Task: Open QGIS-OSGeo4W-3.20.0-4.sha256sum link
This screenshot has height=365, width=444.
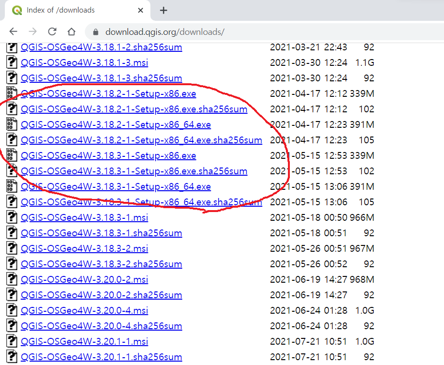Action: (101, 326)
